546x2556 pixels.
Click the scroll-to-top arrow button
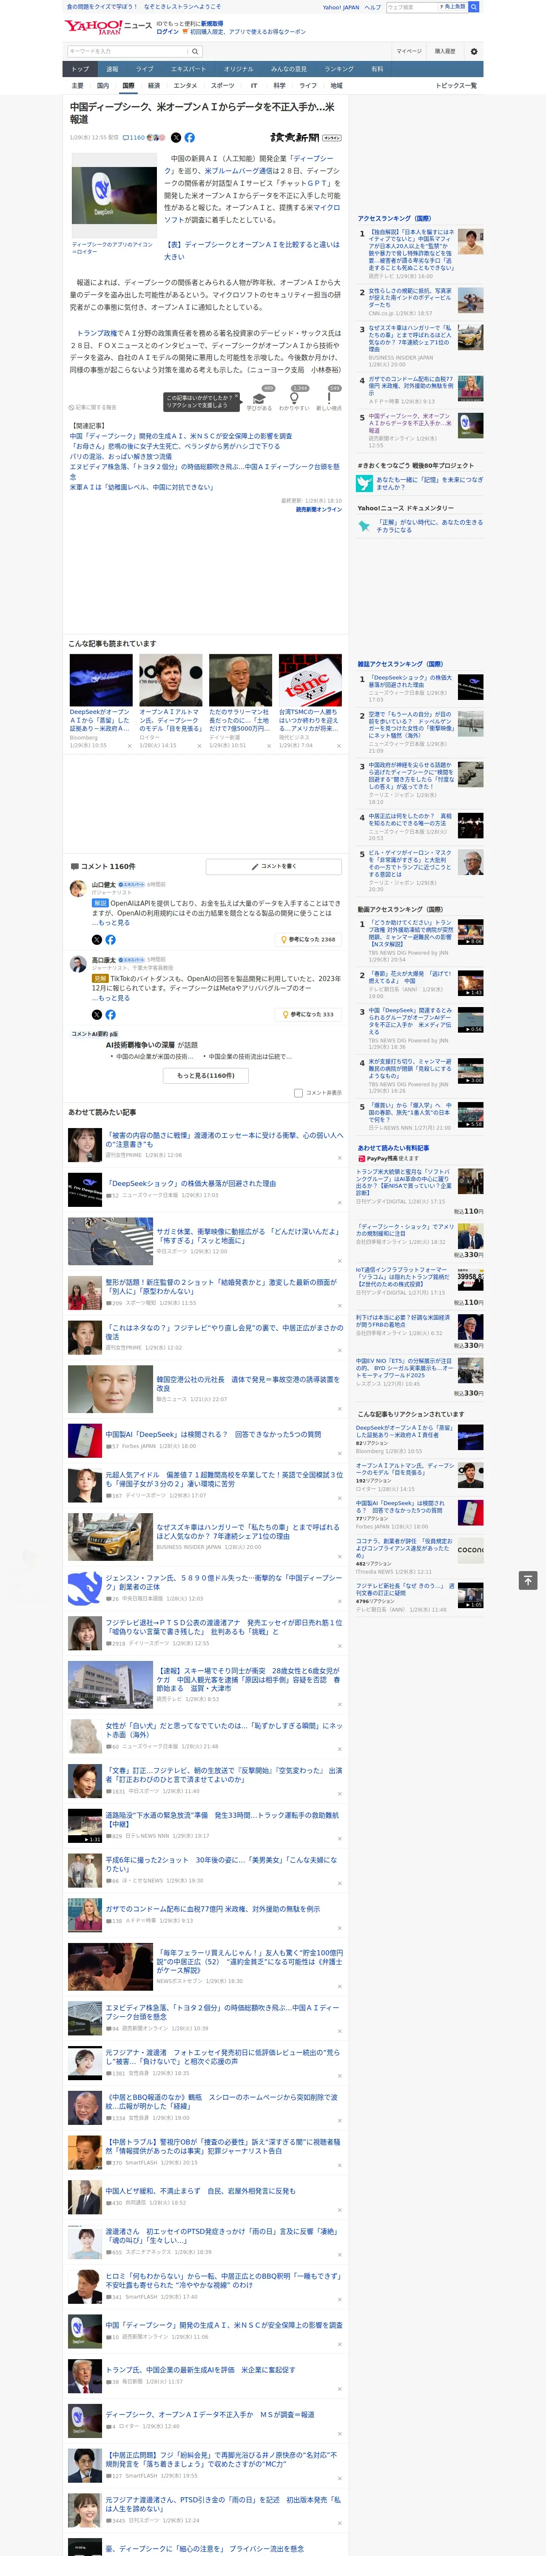pos(528,1580)
